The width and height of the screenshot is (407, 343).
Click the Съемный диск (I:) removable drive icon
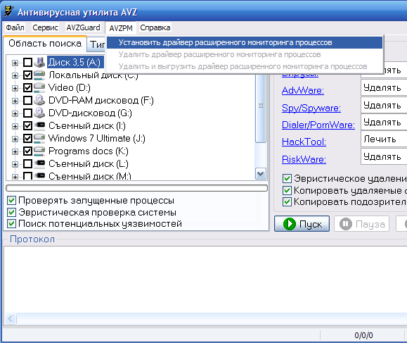[x=39, y=125]
